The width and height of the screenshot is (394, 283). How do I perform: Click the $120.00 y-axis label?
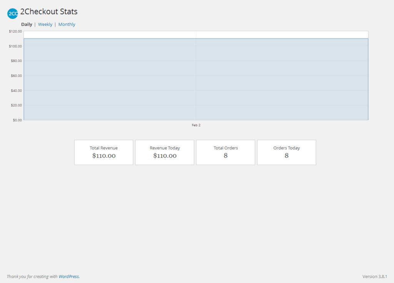click(15, 32)
